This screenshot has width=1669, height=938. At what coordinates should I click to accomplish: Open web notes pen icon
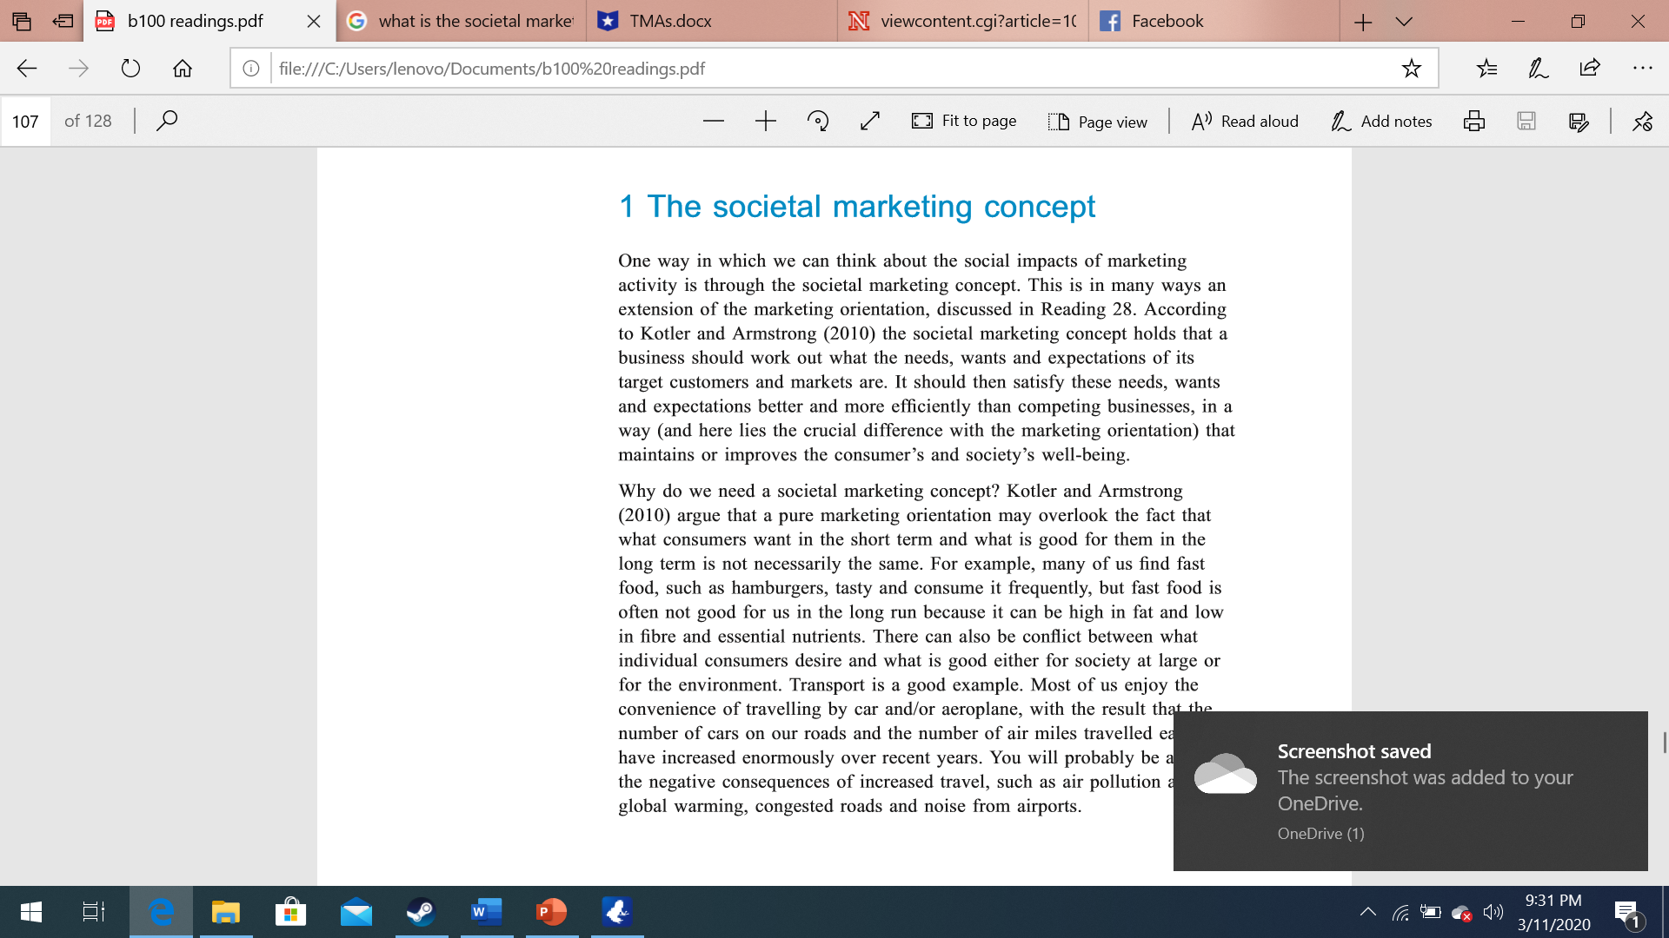1539,69
